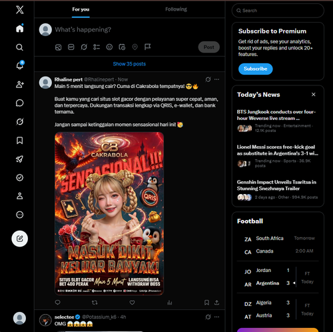Open Verified badge icon in sidebar
333x332 pixels.
point(20,177)
